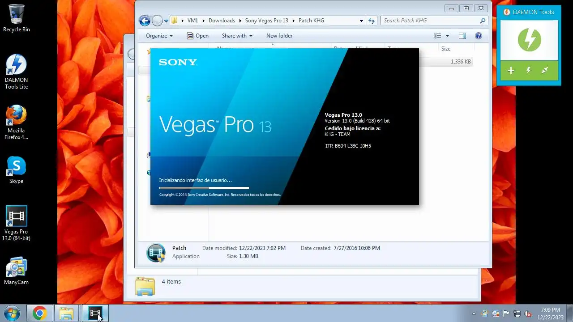Click the folder icon beside 4 items
This screenshot has height=322, width=573.
coord(145,286)
